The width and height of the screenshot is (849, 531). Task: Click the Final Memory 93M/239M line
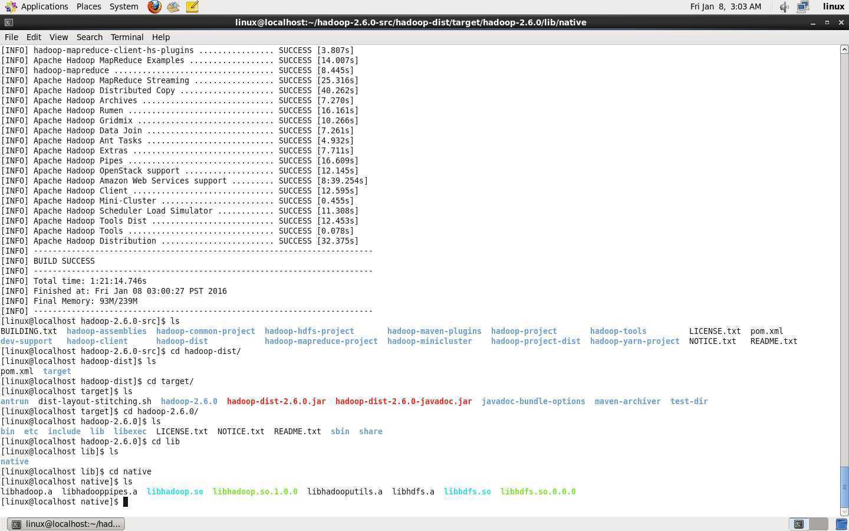coord(69,301)
